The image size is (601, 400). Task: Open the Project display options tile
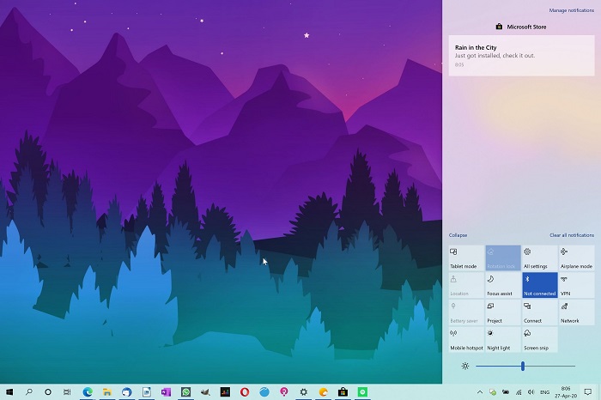(502, 312)
